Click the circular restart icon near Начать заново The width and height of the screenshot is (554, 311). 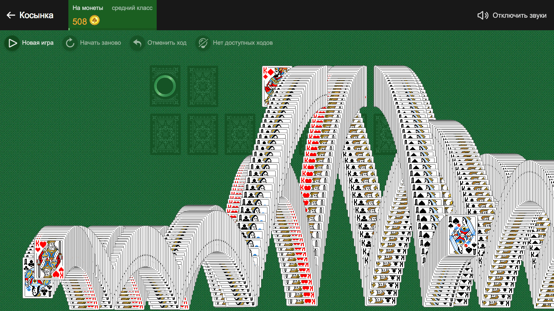pos(70,43)
